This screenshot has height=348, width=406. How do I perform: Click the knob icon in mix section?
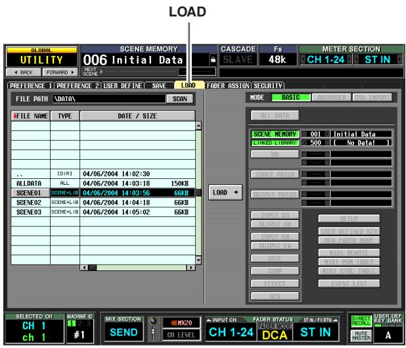point(153,321)
